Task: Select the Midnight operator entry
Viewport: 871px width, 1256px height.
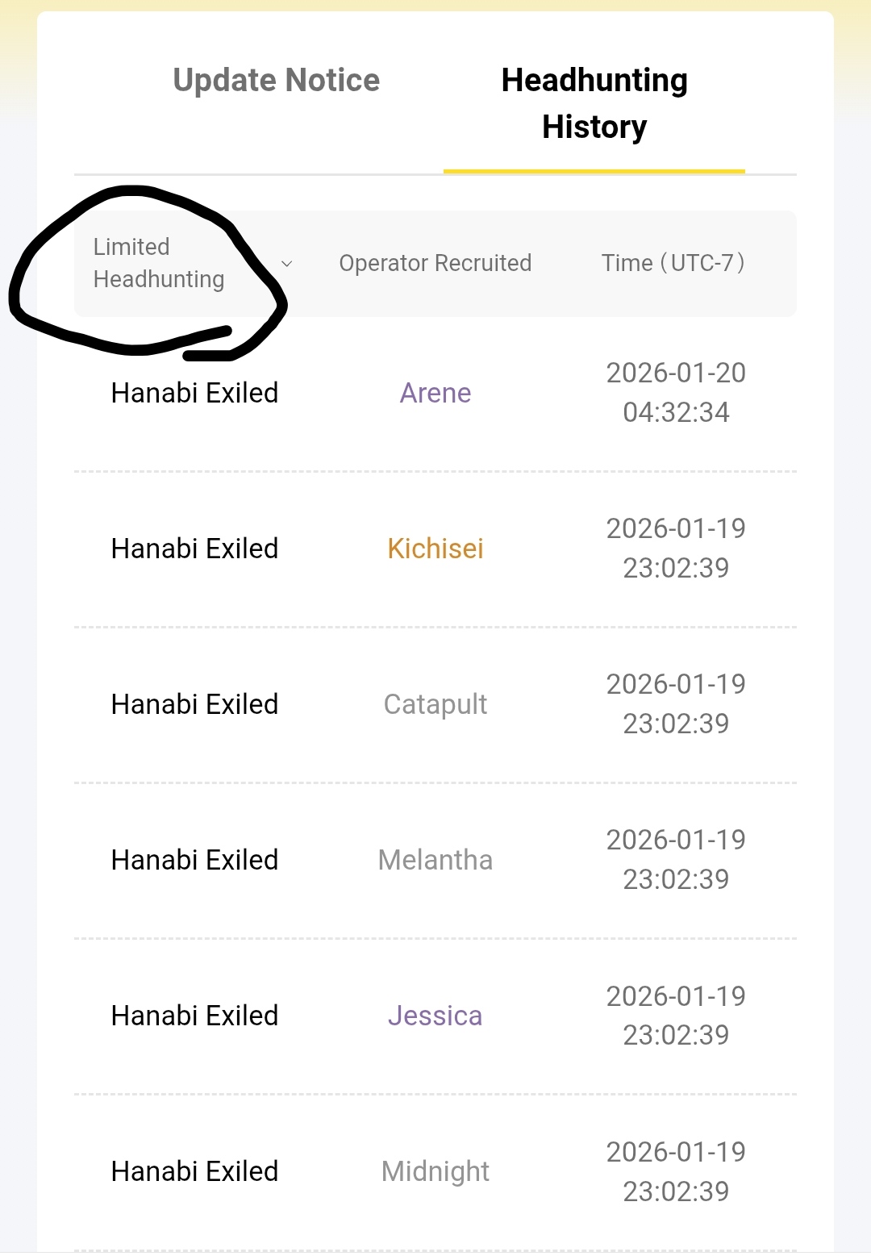Action: pos(435,1171)
